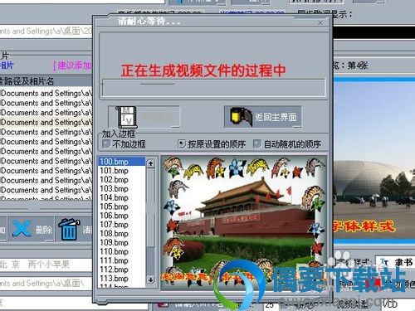Select 108.bmp in the border list
Viewport: 415px width, 311px height.
[x=122, y=234]
